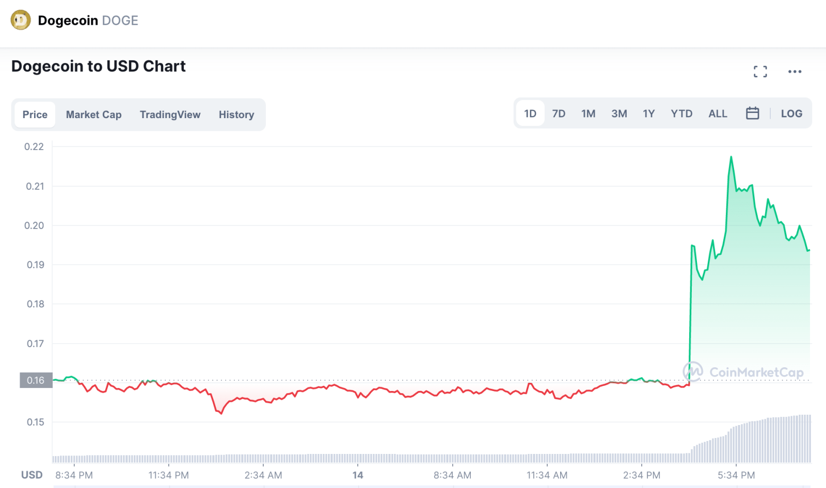Select the 7D time range
The height and width of the screenshot is (488, 826).
click(559, 113)
